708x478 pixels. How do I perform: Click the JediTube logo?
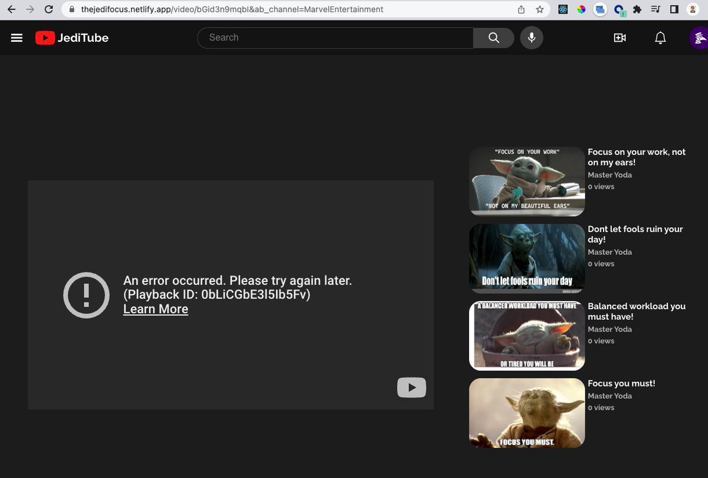pos(72,38)
